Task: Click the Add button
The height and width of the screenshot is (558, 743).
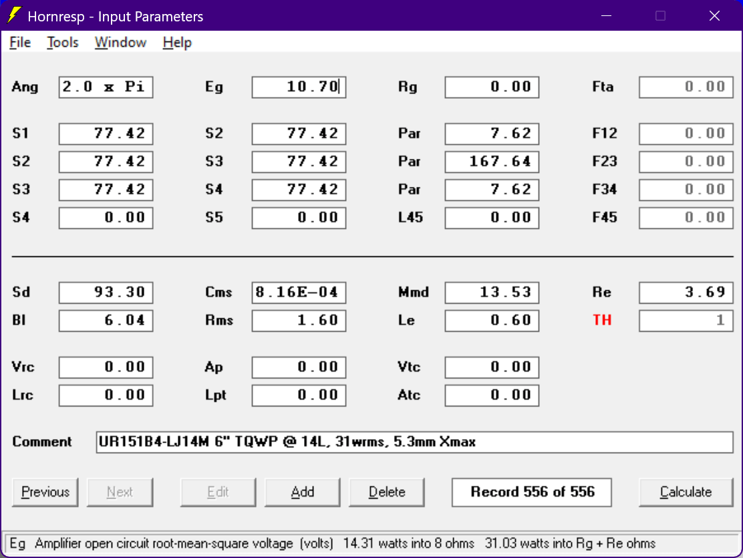Action: (302, 492)
